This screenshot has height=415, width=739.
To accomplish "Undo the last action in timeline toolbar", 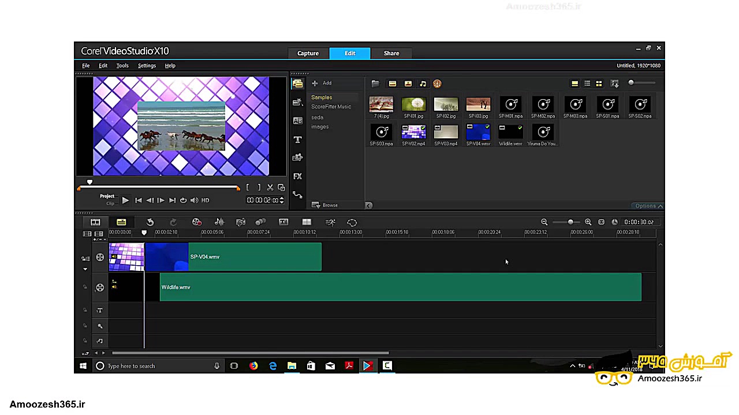I will (150, 222).
